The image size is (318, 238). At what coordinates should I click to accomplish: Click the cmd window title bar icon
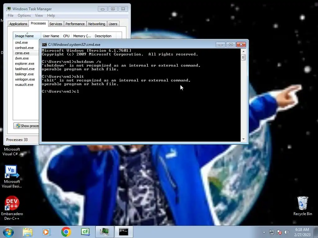pyautogui.click(x=44, y=45)
